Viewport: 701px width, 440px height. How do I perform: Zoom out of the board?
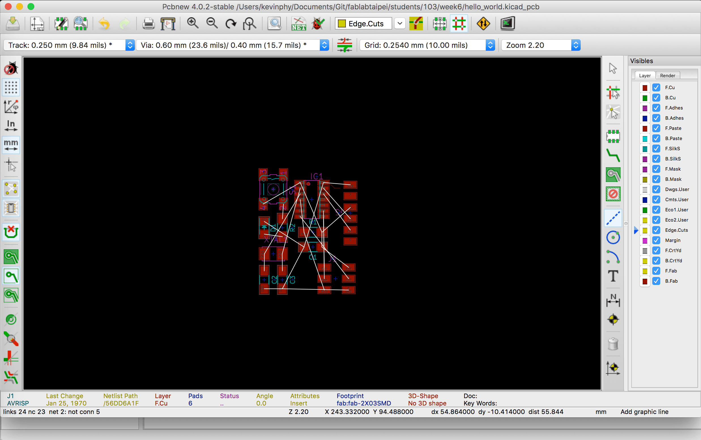[x=212, y=23]
